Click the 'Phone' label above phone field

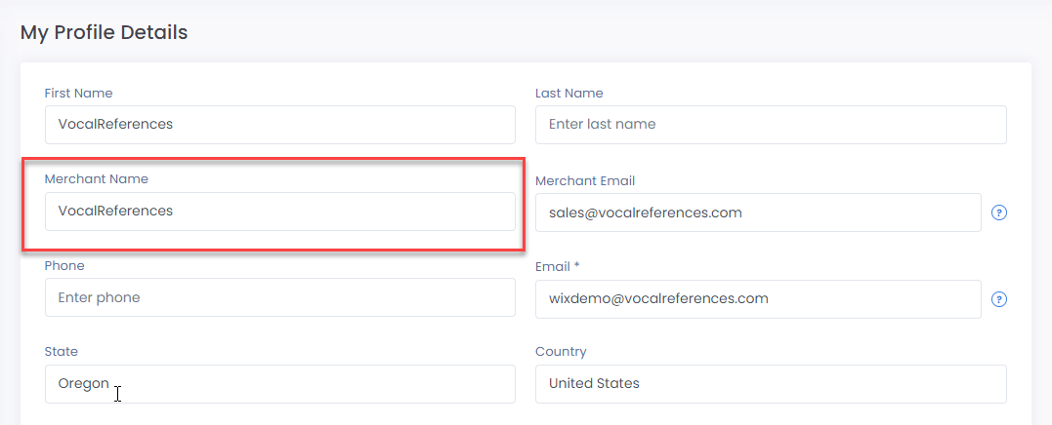tap(64, 266)
